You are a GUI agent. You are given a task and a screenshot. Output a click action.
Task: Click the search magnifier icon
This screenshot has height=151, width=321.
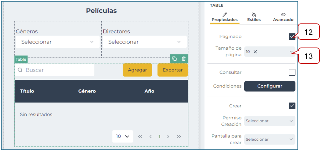[20, 70]
